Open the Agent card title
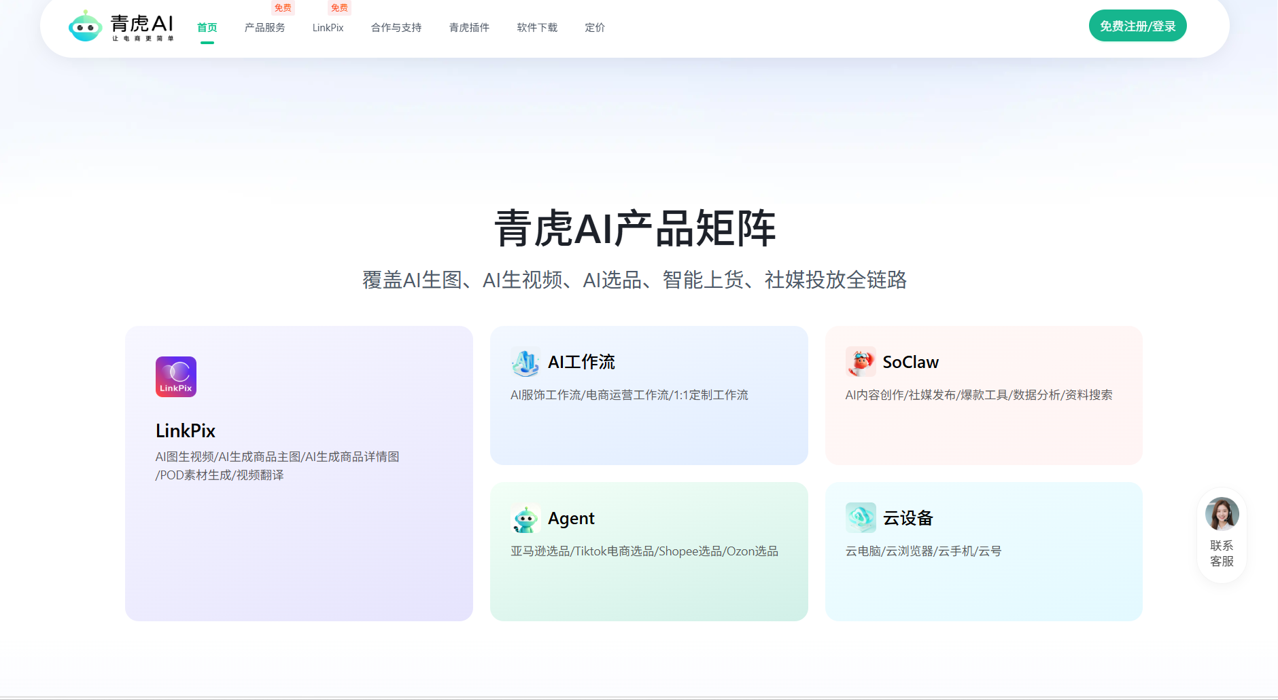The image size is (1278, 700). coord(571,519)
